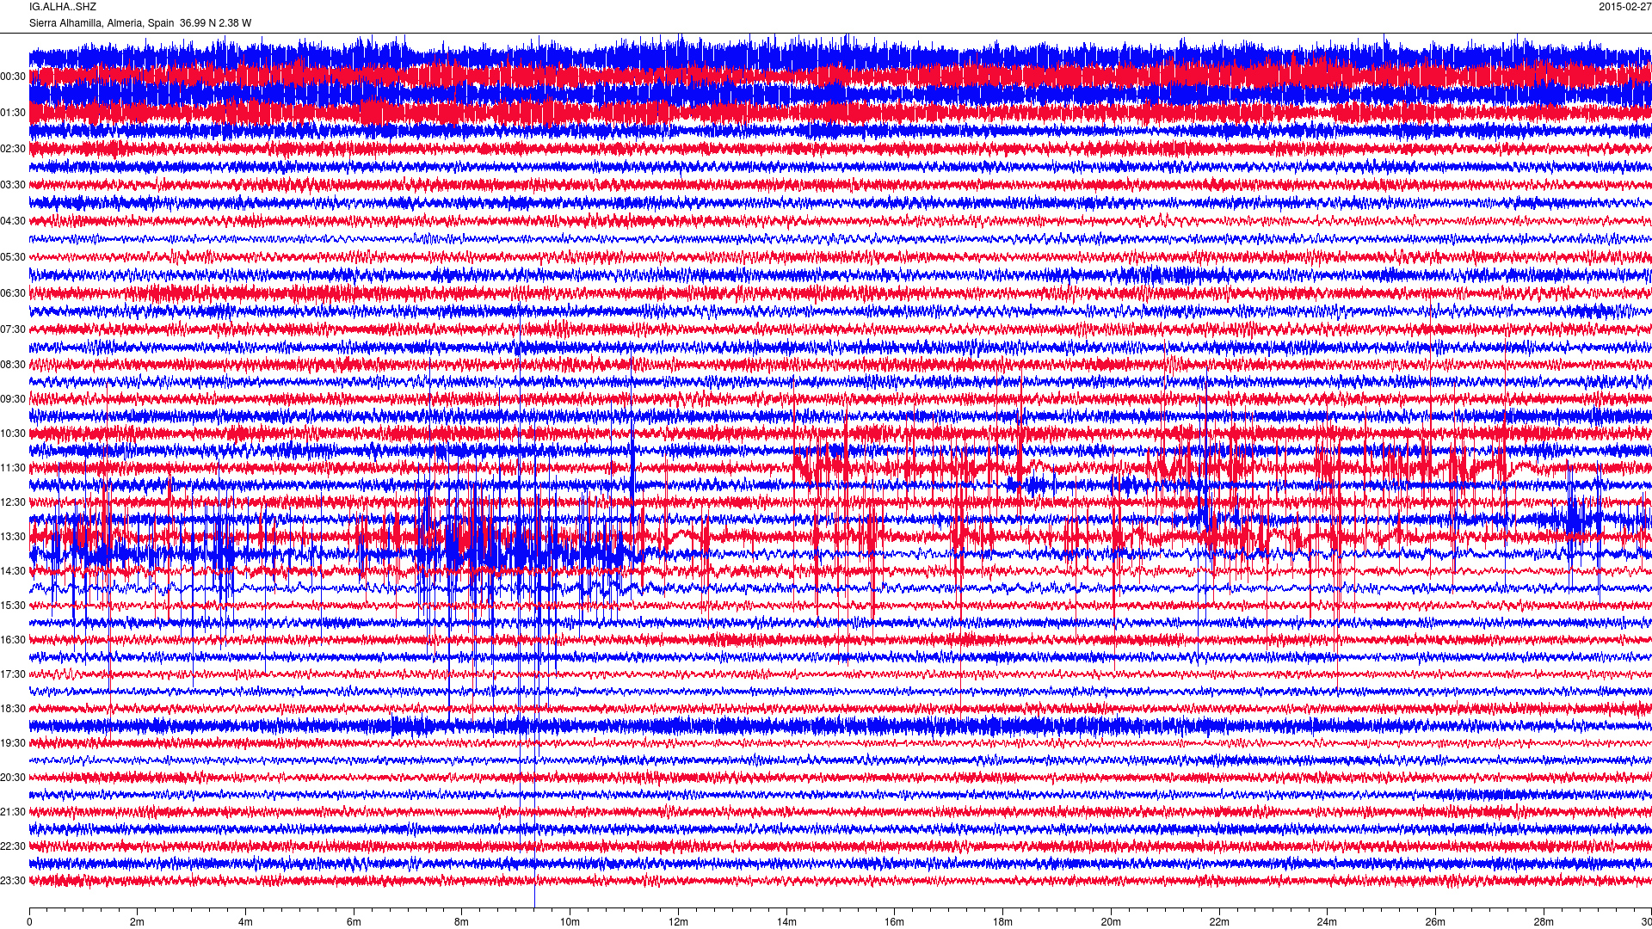This screenshot has height=929, width=1652.
Task: Click the 8m tick on time axis
Action: coord(462,922)
